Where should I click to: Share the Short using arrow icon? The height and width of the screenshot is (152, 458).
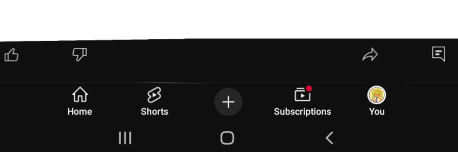pyautogui.click(x=370, y=55)
